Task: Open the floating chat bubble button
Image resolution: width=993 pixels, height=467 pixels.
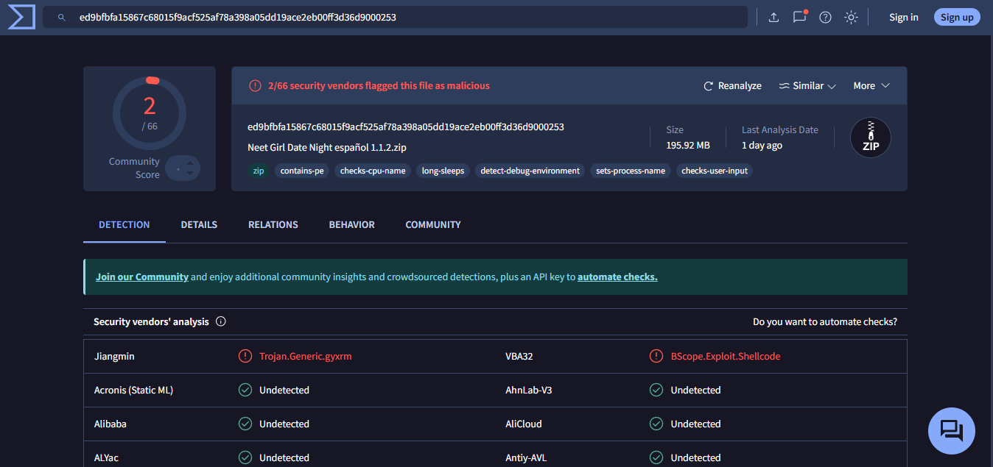Action: click(x=951, y=430)
